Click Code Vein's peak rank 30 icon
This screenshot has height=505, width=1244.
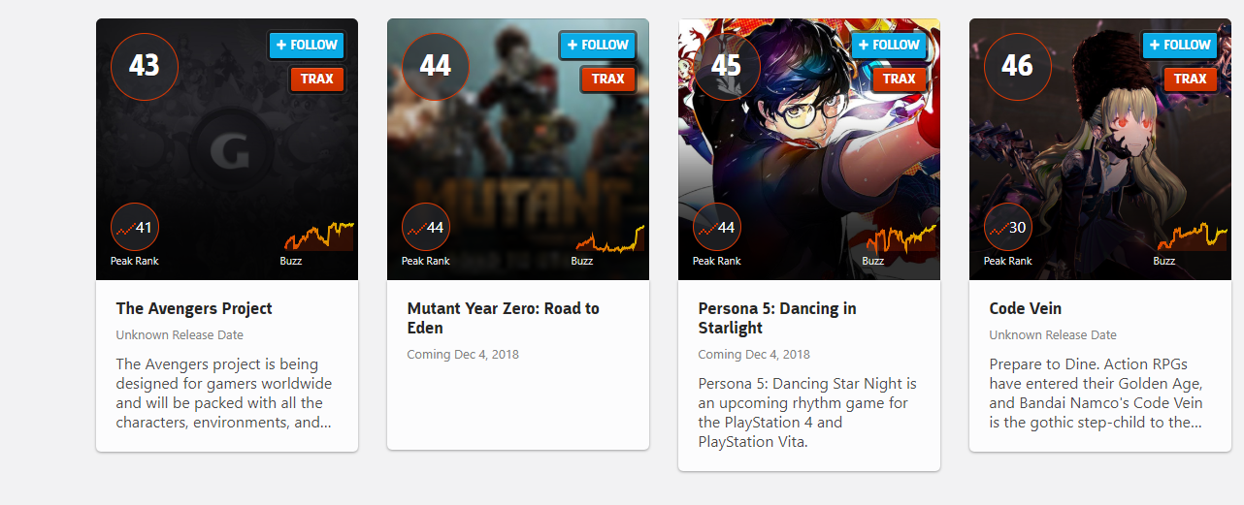coord(1008,228)
